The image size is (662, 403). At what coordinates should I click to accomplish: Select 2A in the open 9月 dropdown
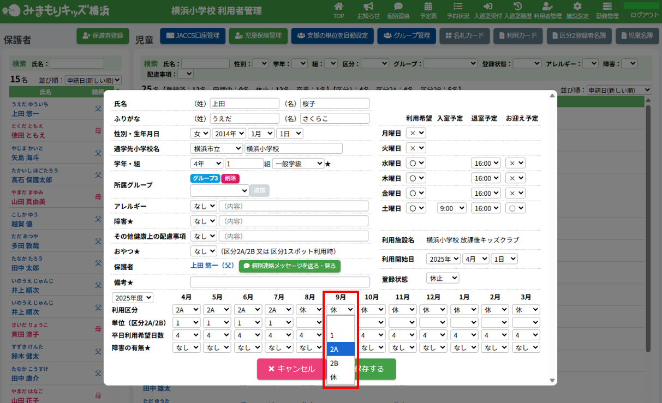point(341,349)
